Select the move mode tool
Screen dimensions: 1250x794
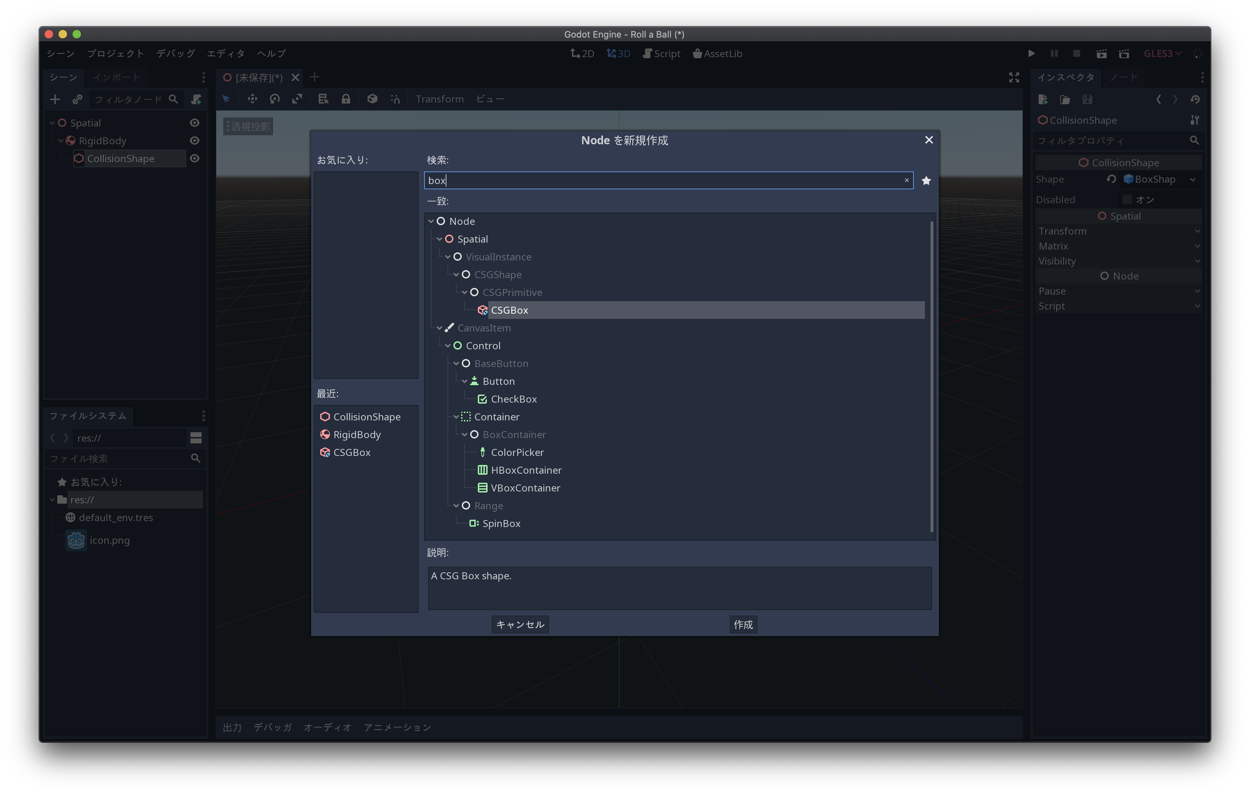252,99
